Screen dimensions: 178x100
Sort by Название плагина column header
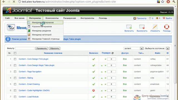[x=53, y=53]
